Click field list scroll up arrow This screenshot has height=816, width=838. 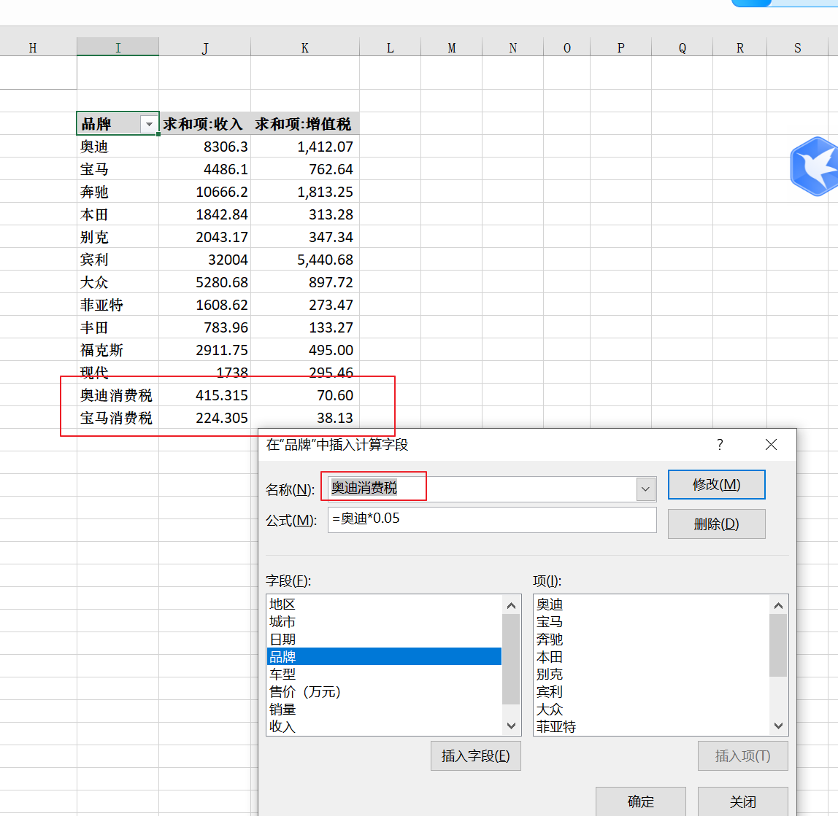(x=511, y=605)
